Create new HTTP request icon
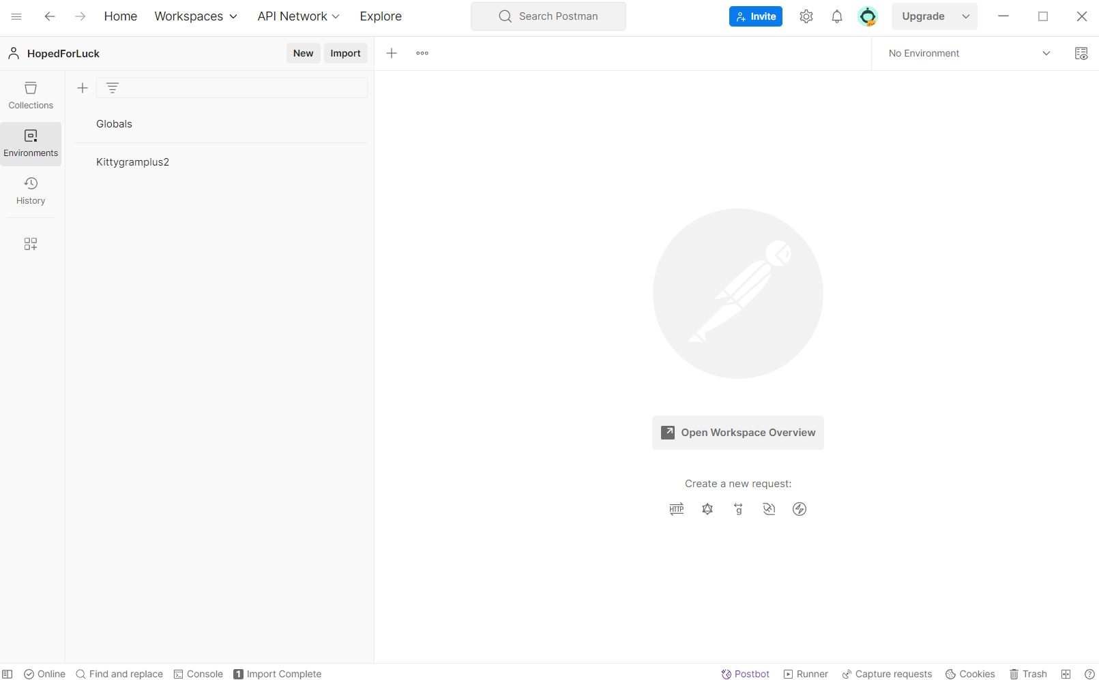 [677, 509]
